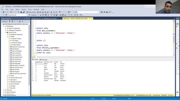Click the Object Explorer horizontal scrollbar
Viewport: 180px width, 101px height.
coord(9,95)
